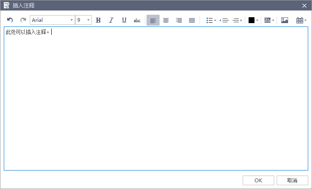
Task: Click the text field insert icon
Action: point(267,20)
